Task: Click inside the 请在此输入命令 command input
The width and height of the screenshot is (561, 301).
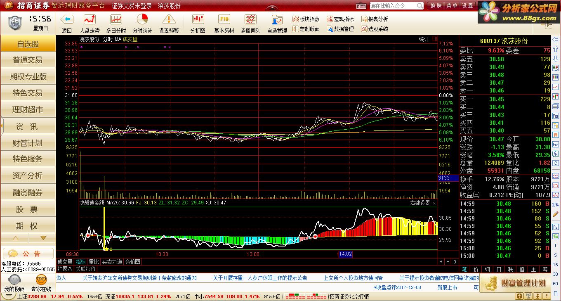Action: 393,6
